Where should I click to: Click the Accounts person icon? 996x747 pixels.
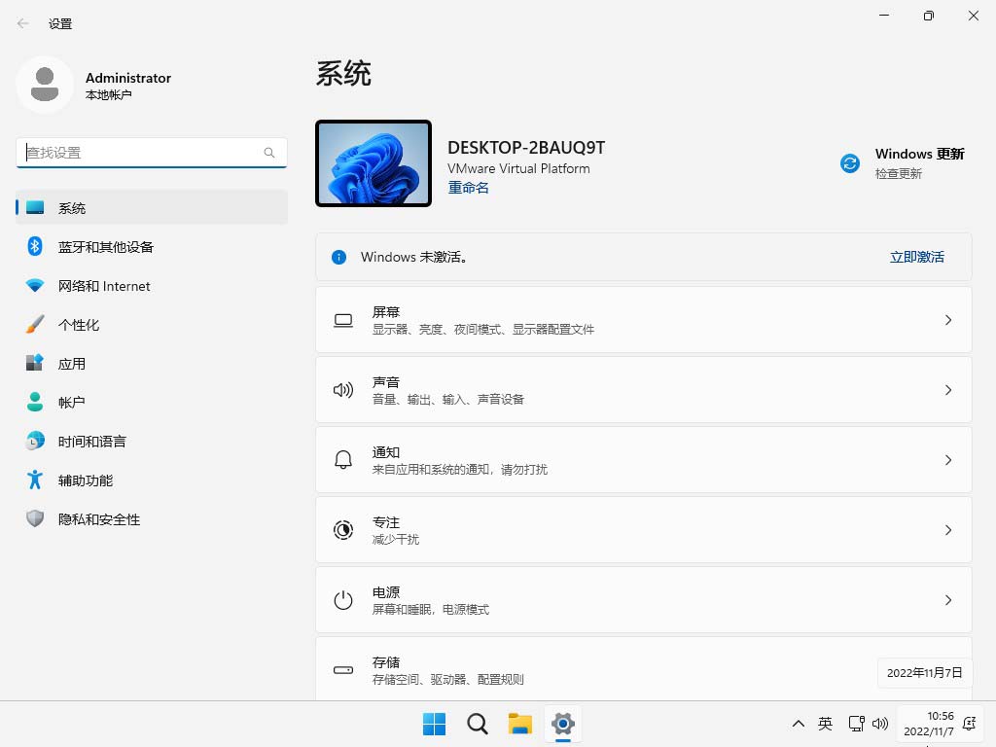tap(35, 402)
